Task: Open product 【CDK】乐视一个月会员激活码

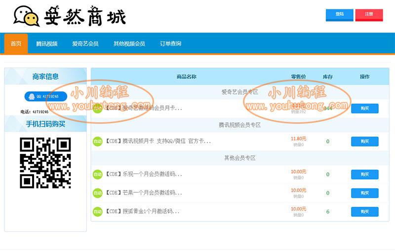Action: 144,174
